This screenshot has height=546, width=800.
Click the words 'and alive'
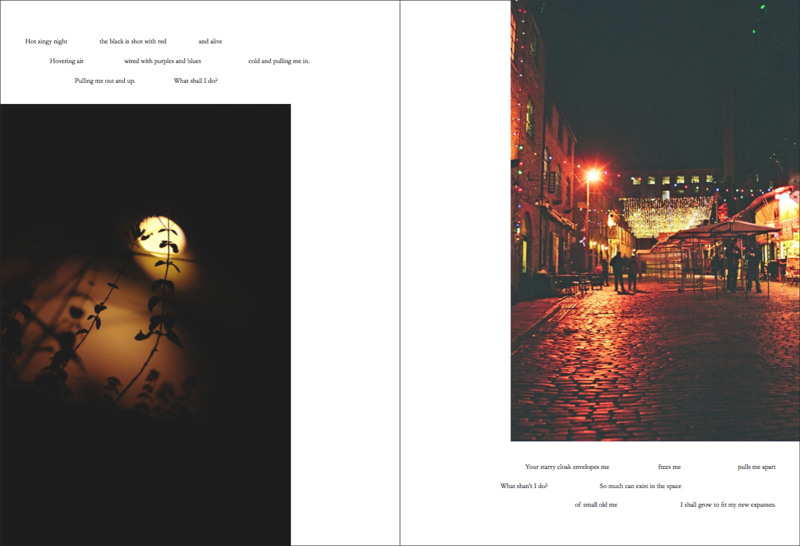(210, 41)
